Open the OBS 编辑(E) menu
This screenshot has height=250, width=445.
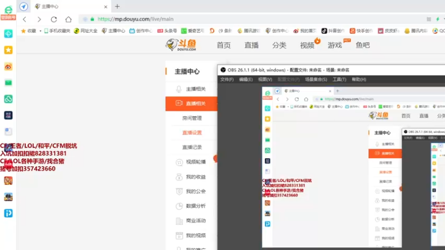pyautogui.click(x=246, y=79)
